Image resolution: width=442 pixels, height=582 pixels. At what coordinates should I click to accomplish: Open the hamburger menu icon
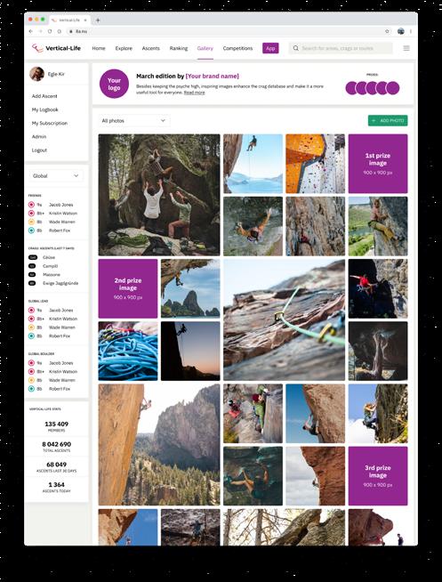pos(406,48)
